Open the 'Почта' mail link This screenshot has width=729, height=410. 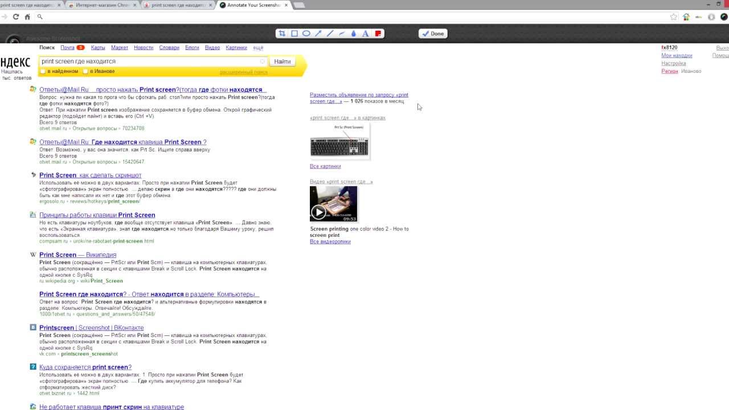[x=67, y=48]
